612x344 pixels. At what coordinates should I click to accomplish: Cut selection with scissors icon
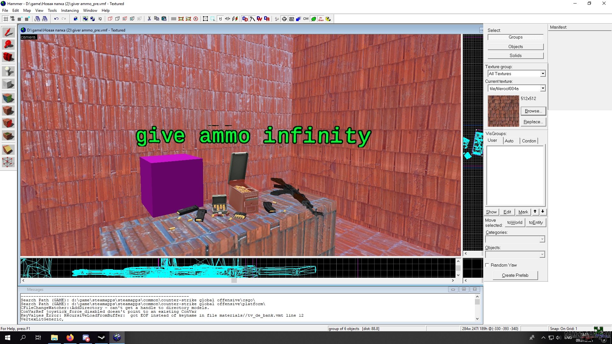pos(149,19)
